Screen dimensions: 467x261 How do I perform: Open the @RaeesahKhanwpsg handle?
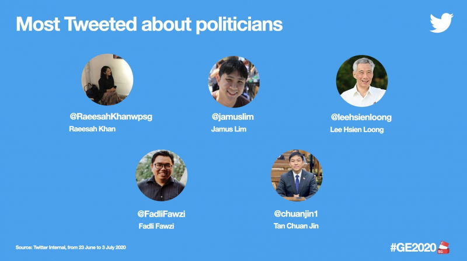coord(110,116)
